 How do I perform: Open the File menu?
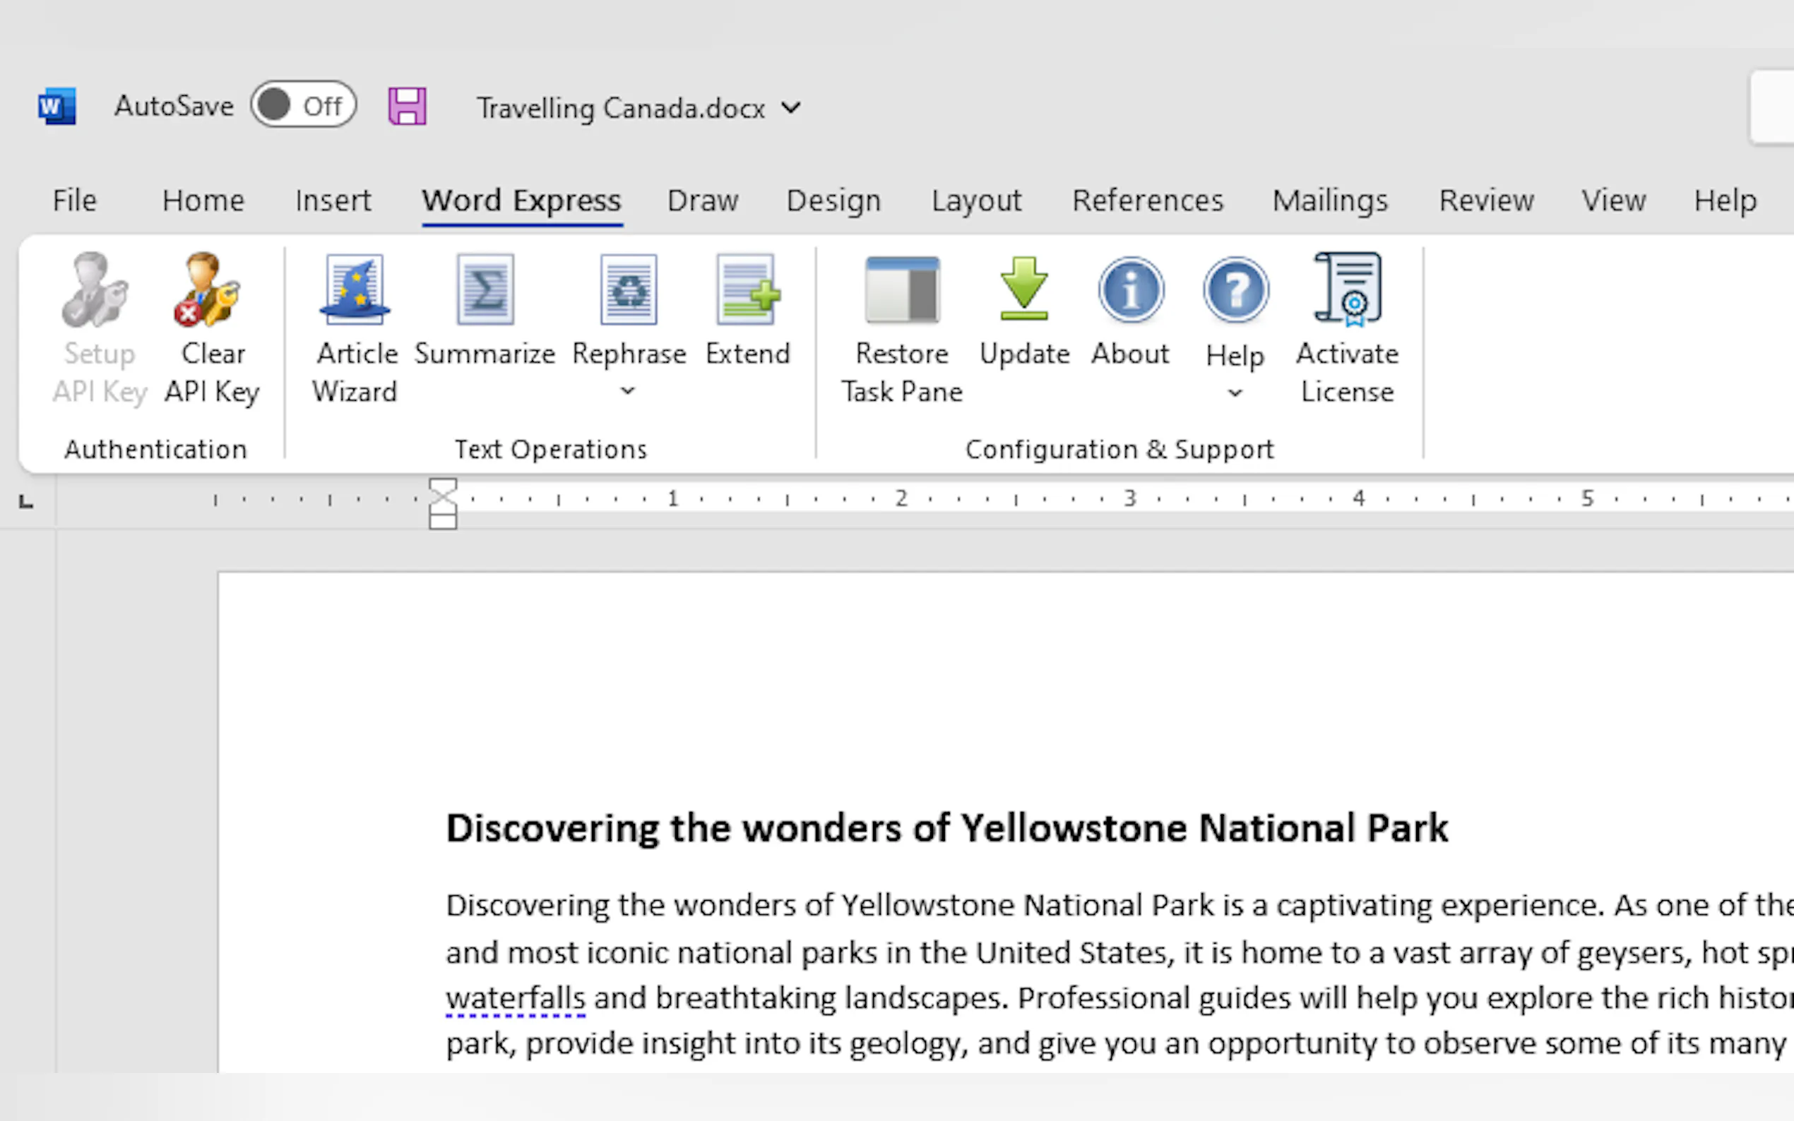(74, 200)
